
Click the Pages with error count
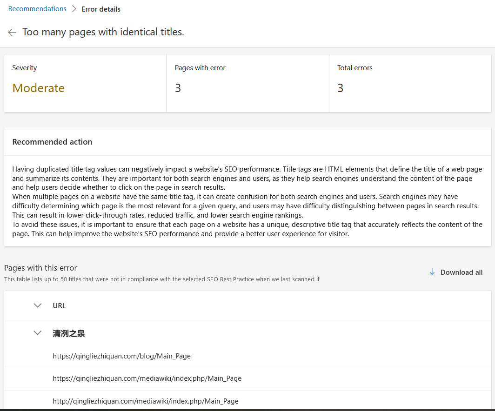pyautogui.click(x=178, y=88)
